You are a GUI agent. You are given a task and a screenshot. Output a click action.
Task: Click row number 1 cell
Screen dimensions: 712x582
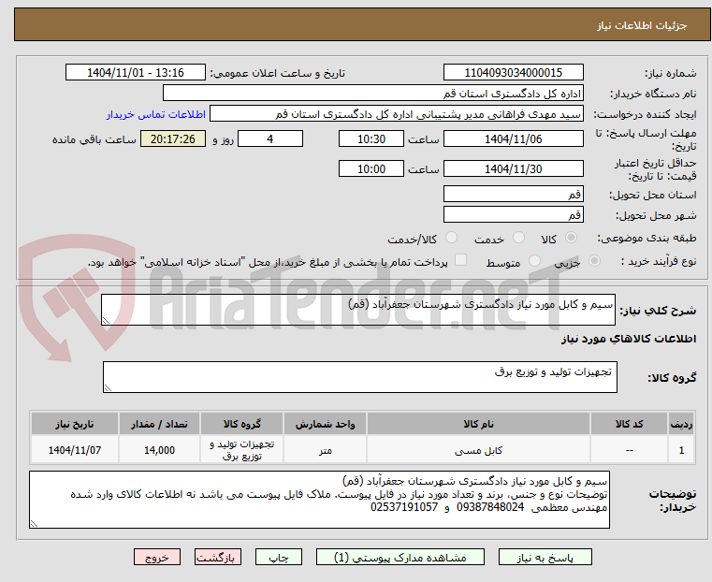point(681,450)
